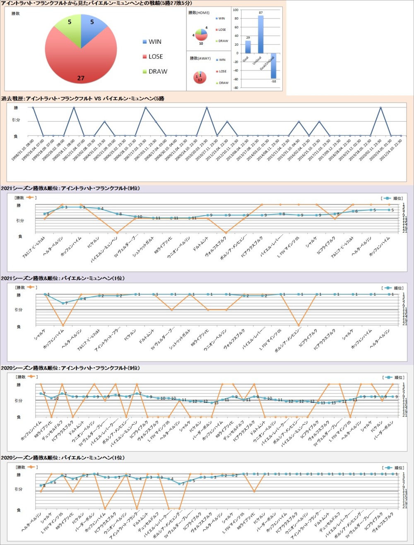Click the 2021 season Frankfurt (9位) section heading
Image resolution: width=414 pixels, height=545 pixels.
click(x=70, y=188)
